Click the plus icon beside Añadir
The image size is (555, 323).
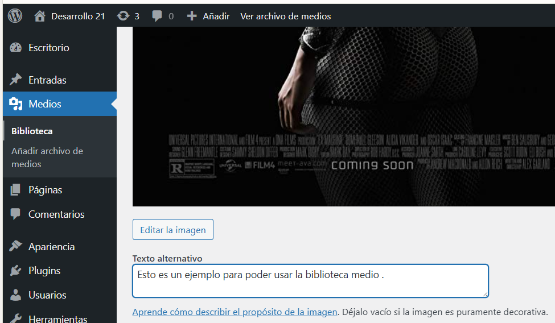(192, 16)
